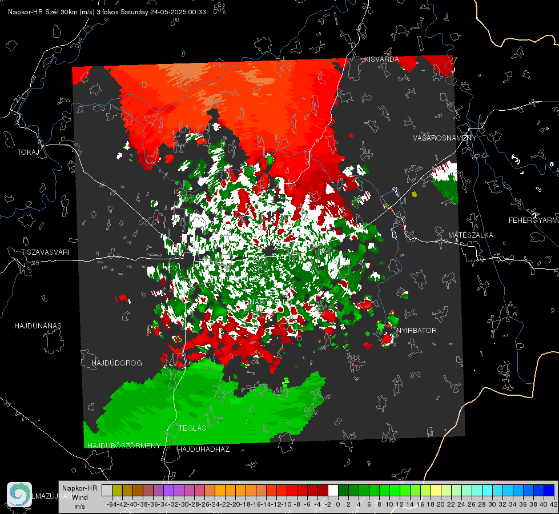Click the VÁSÁROSNAMÉNY city label
The width and height of the screenshot is (559, 514).
click(445, 138)
